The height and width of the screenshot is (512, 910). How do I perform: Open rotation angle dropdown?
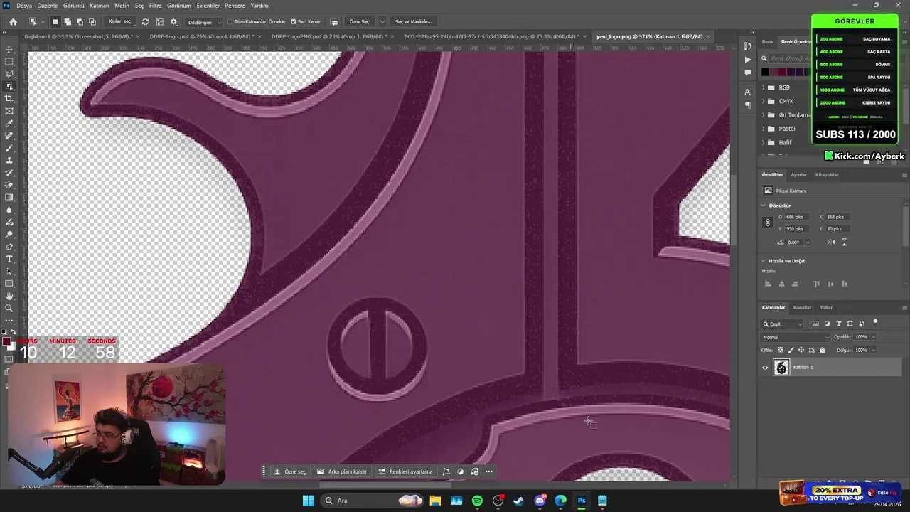pos(807,242)
